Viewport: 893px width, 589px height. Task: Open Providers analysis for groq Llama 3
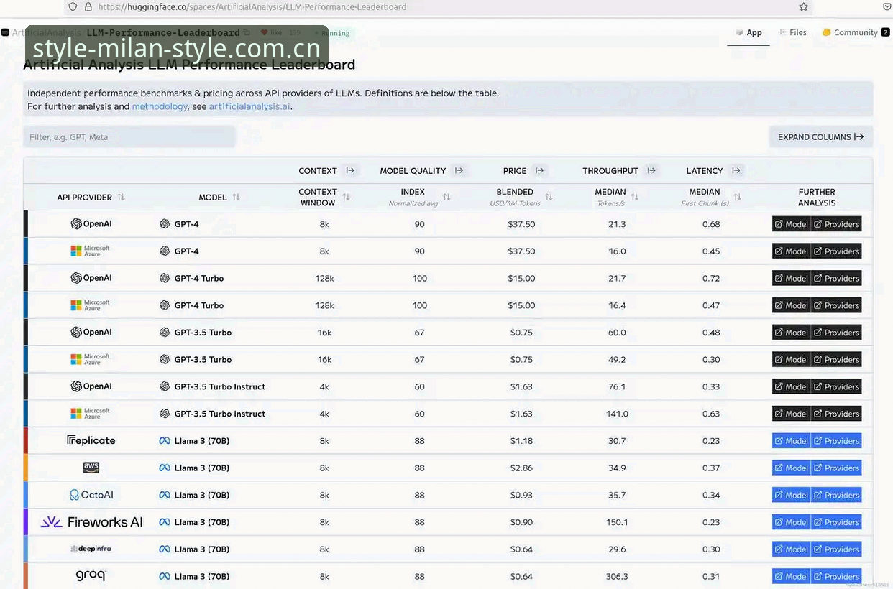(x=836, y=577)
